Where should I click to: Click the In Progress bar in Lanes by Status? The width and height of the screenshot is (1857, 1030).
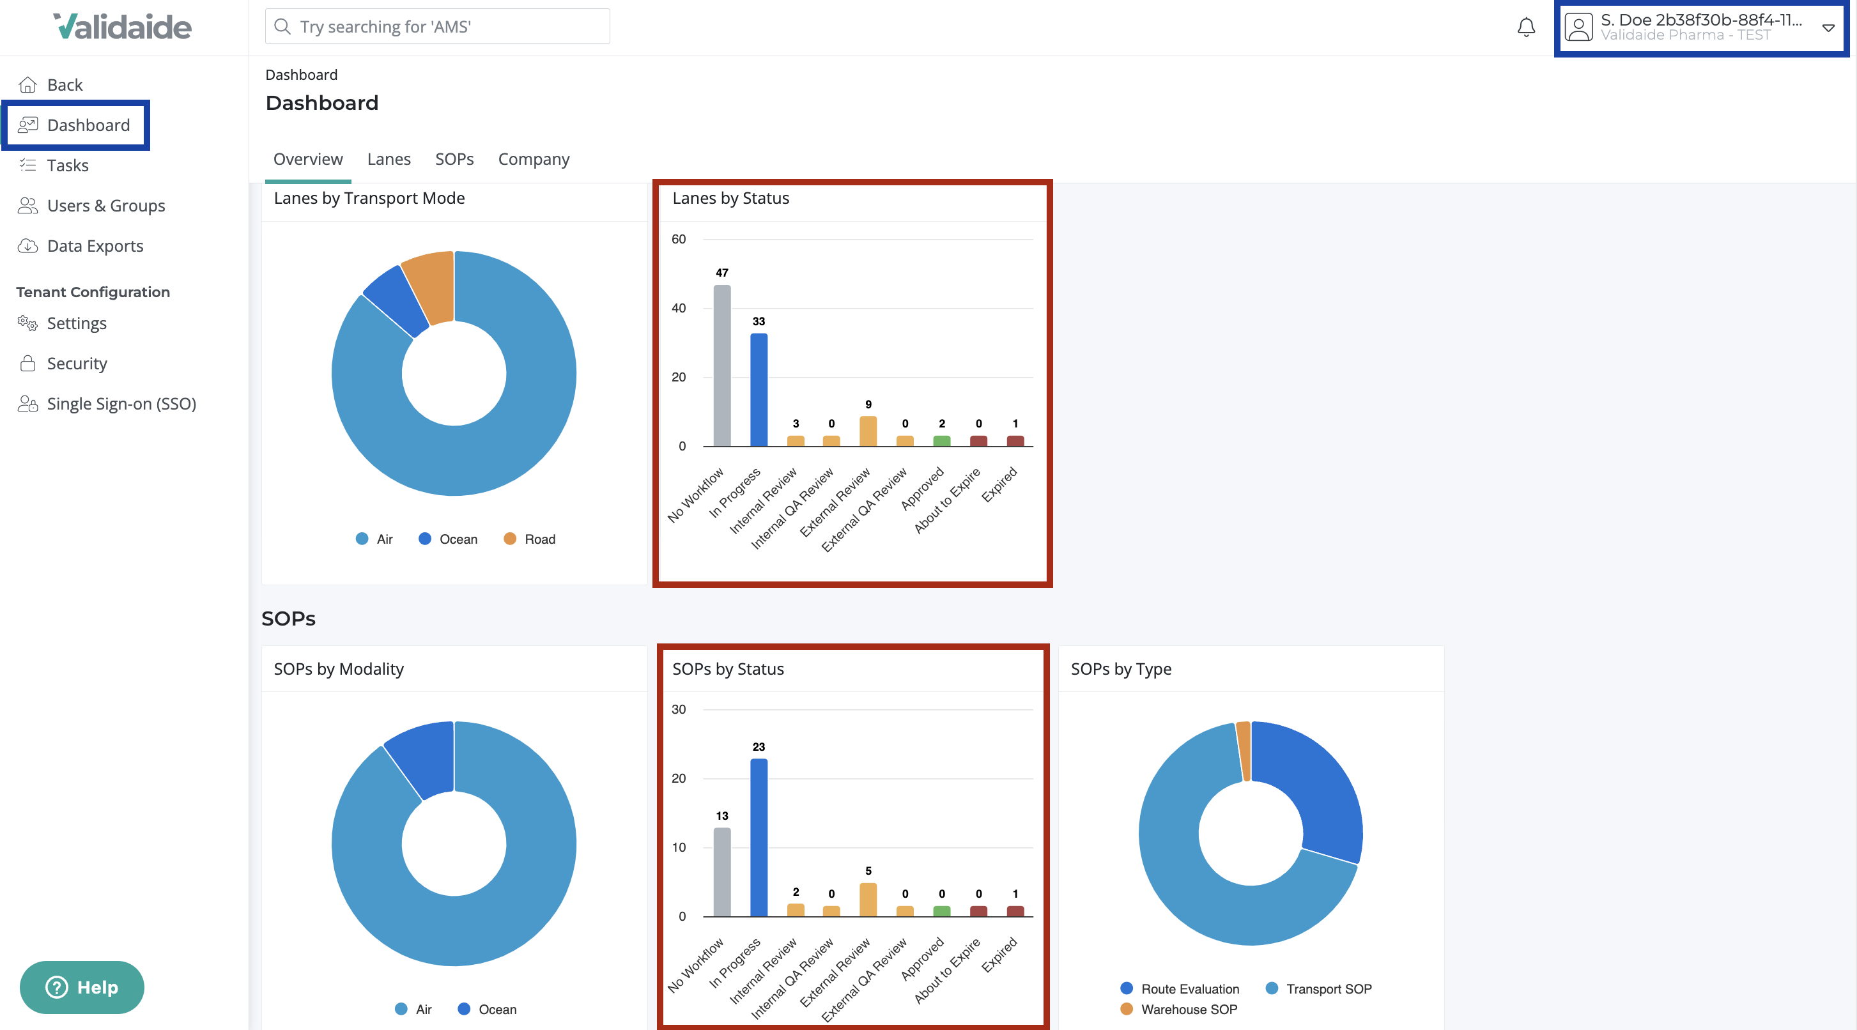[x=759, y=390]
